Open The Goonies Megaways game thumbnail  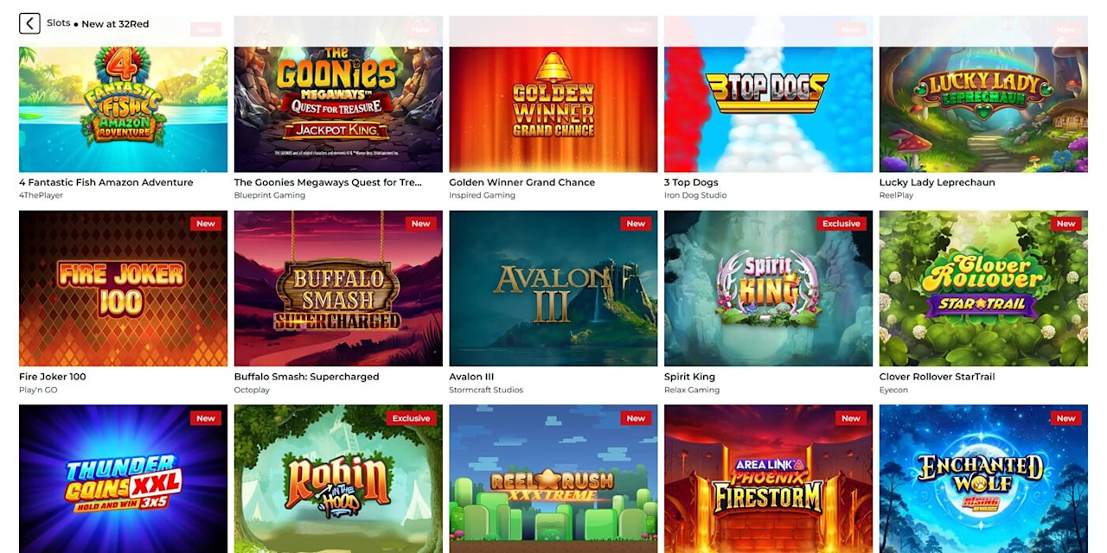[x=338, y=95]
